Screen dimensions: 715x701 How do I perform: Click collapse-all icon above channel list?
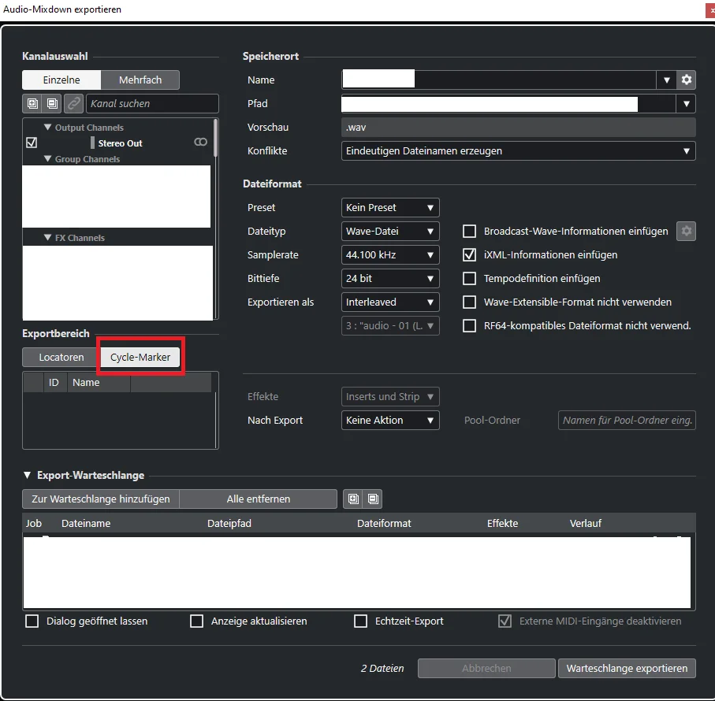(53, 103)
